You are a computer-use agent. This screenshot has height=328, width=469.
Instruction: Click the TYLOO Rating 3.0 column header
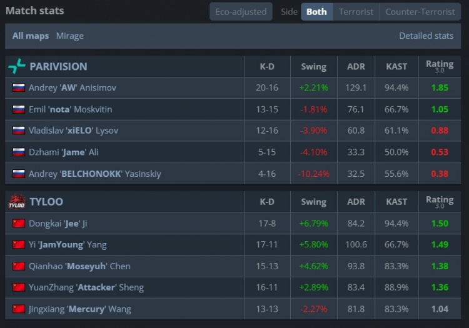pos(440,202)
